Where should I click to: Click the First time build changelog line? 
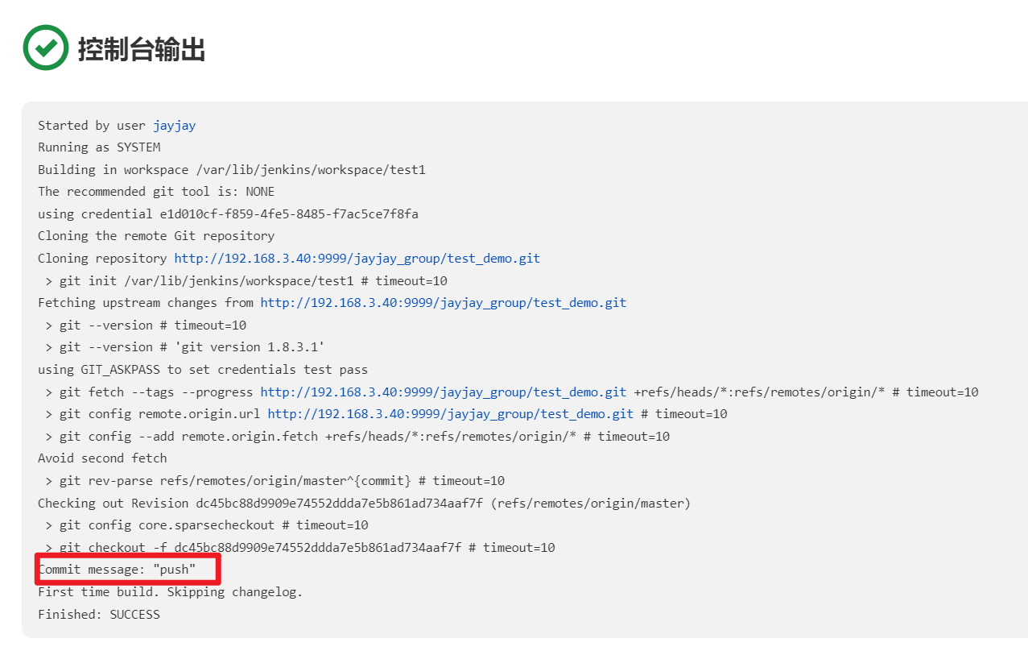click(170, 592)
